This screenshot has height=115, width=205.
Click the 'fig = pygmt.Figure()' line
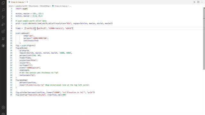coord(26,45)
